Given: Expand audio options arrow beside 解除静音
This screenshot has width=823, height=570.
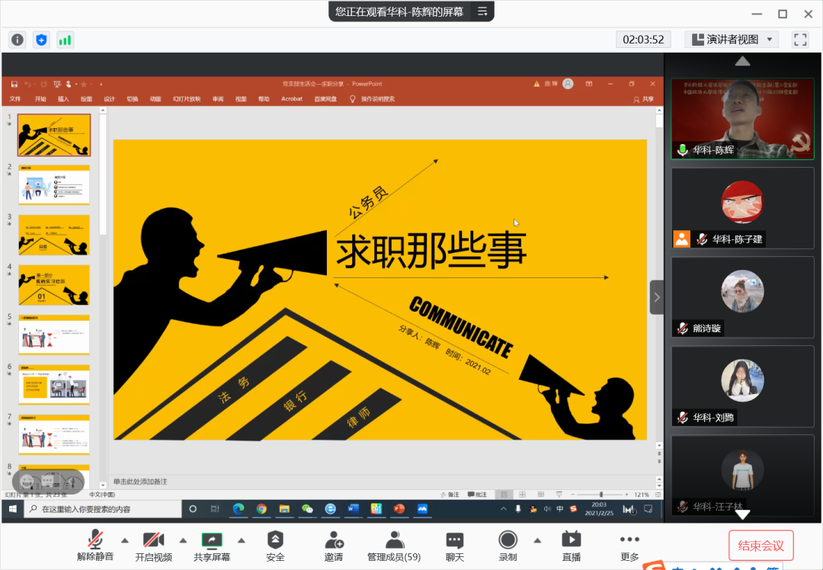Looking at the screenshot, I should point(125,540).
